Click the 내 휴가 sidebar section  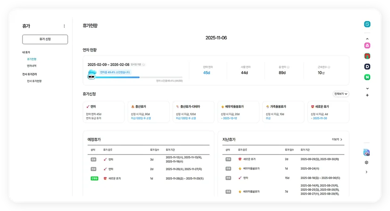(x=26, y=52)
